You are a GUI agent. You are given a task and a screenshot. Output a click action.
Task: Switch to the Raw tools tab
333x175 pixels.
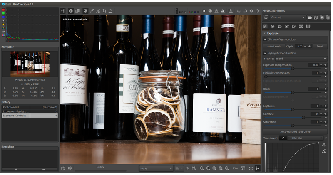301,26
